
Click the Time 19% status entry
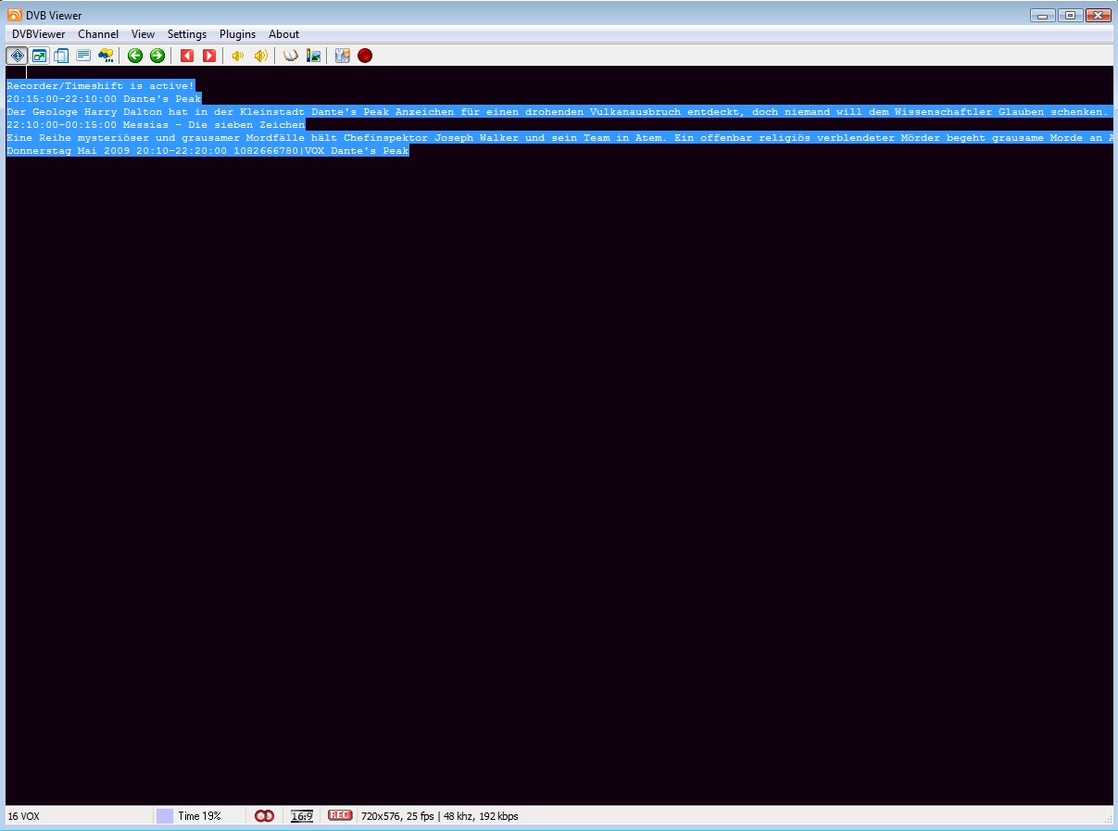pos(199,816)
